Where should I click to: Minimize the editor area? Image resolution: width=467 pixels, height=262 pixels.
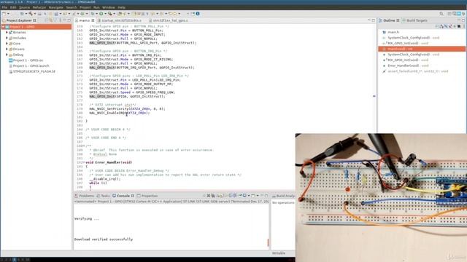click(368, 20)
